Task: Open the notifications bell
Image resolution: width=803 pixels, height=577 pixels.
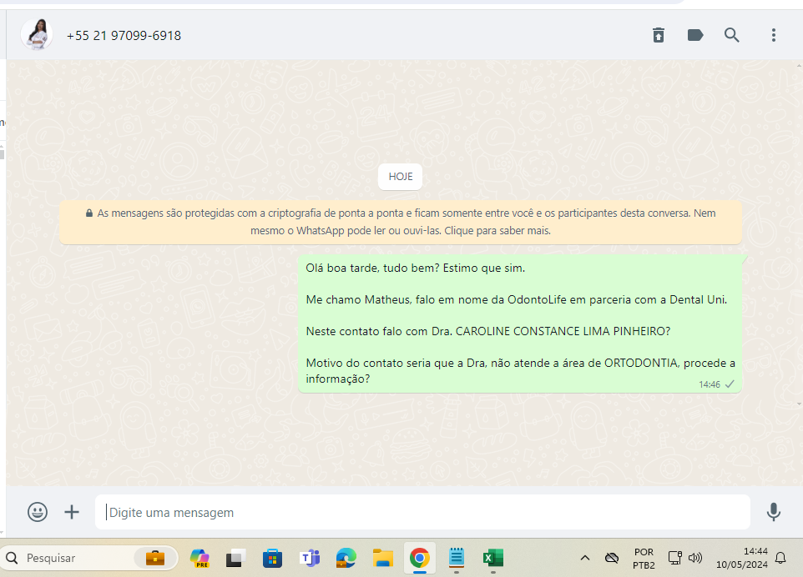Action: (x=780, y=558)
